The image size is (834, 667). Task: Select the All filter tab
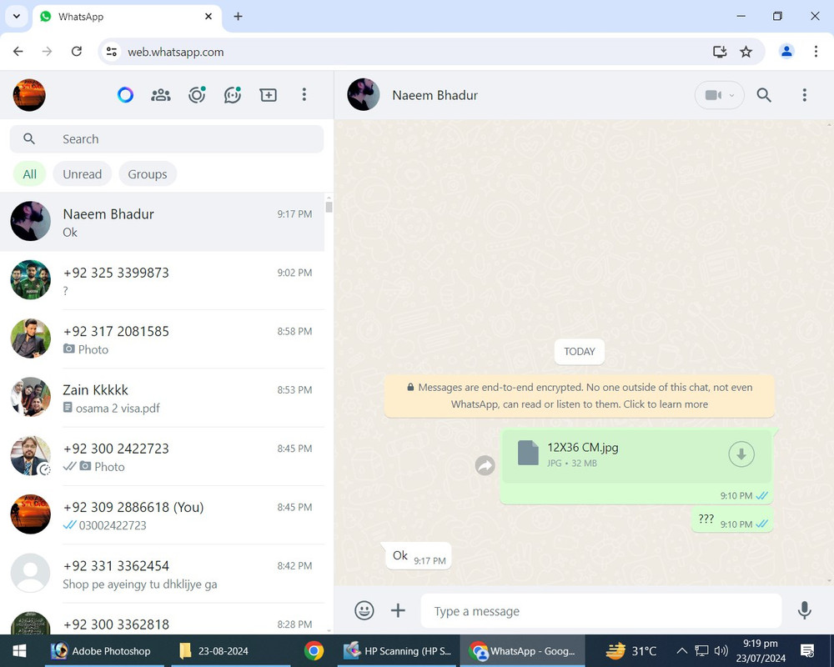point(30,174)
